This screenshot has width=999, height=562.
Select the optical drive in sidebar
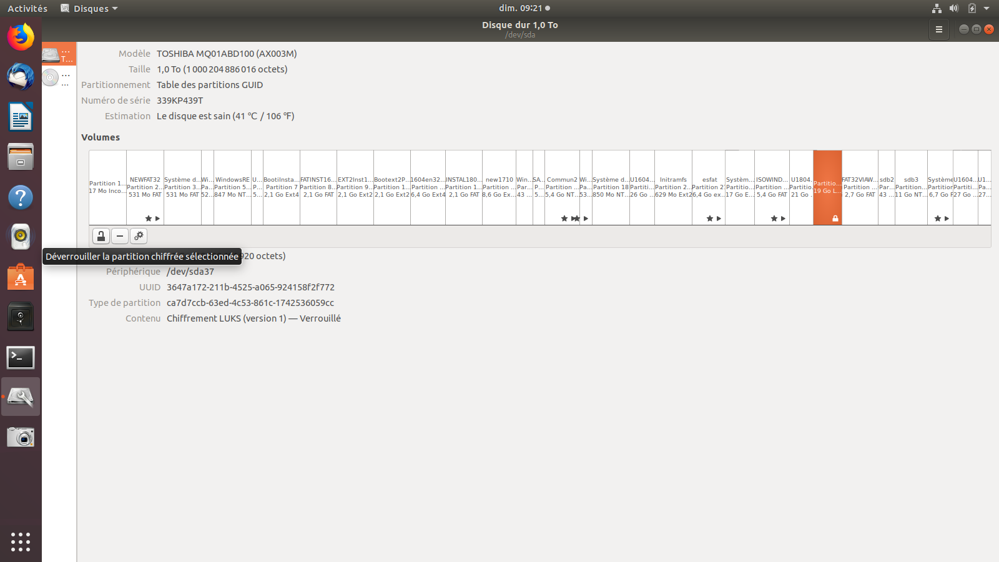pyautogui.click(x=59, y=78)
